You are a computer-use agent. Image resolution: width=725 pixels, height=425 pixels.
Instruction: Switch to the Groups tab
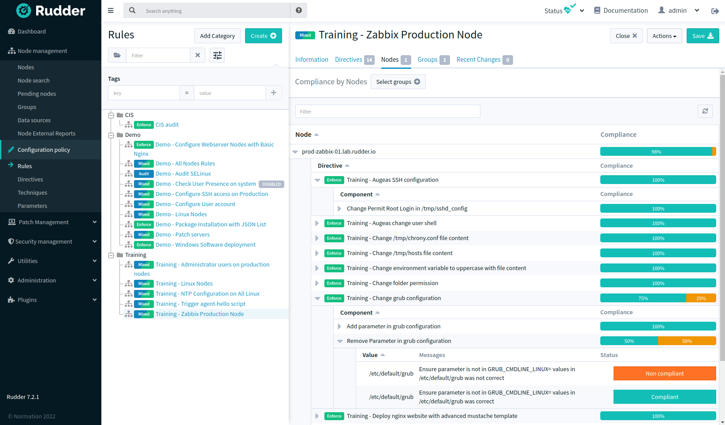pyautogui.click(x=433, y=60)
